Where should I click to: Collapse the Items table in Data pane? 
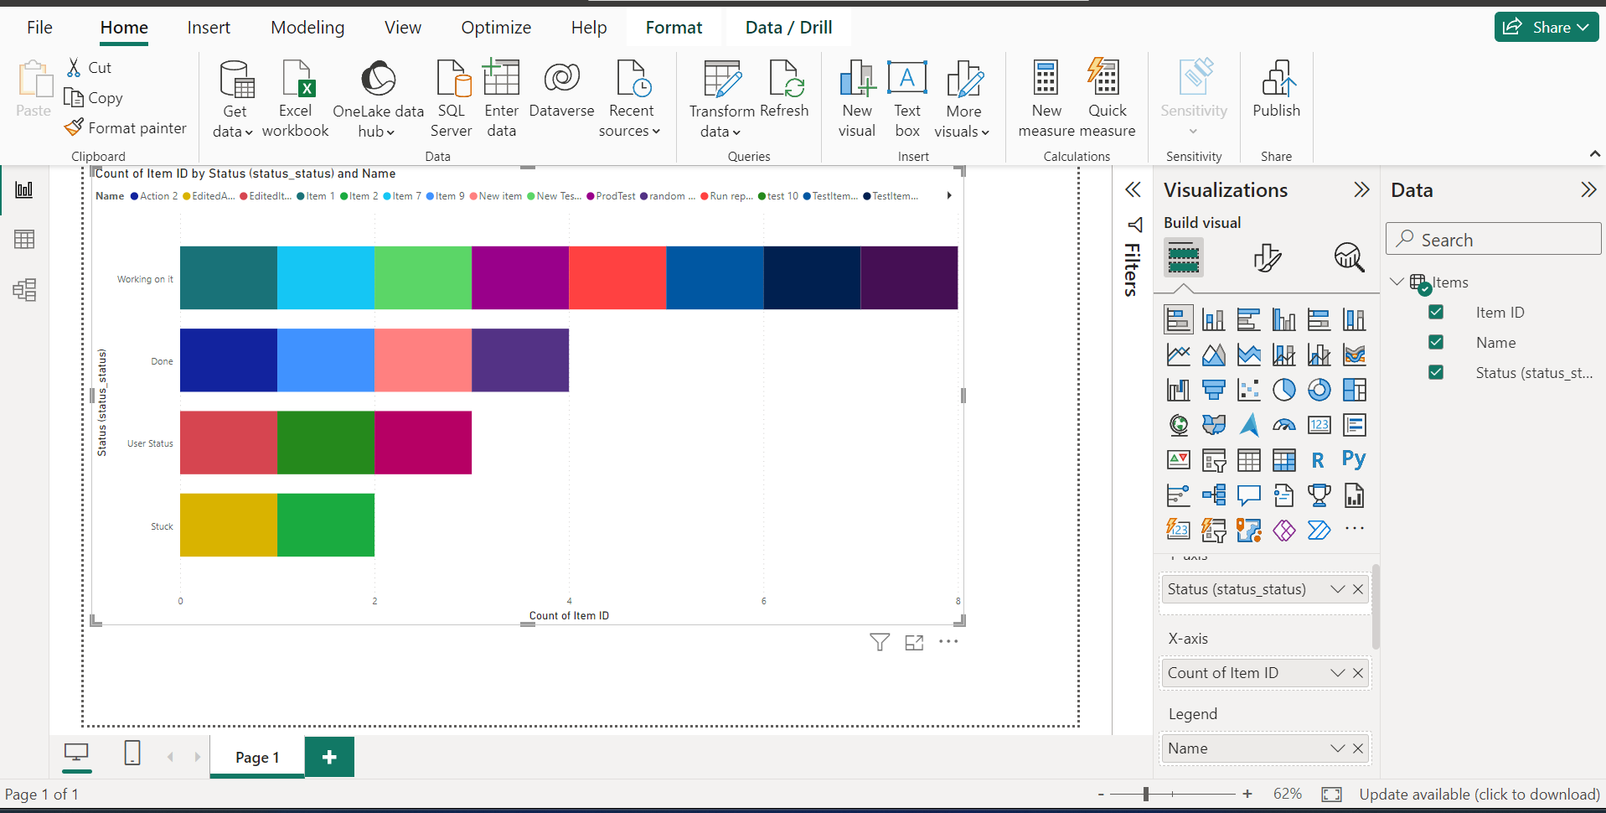1397,282
